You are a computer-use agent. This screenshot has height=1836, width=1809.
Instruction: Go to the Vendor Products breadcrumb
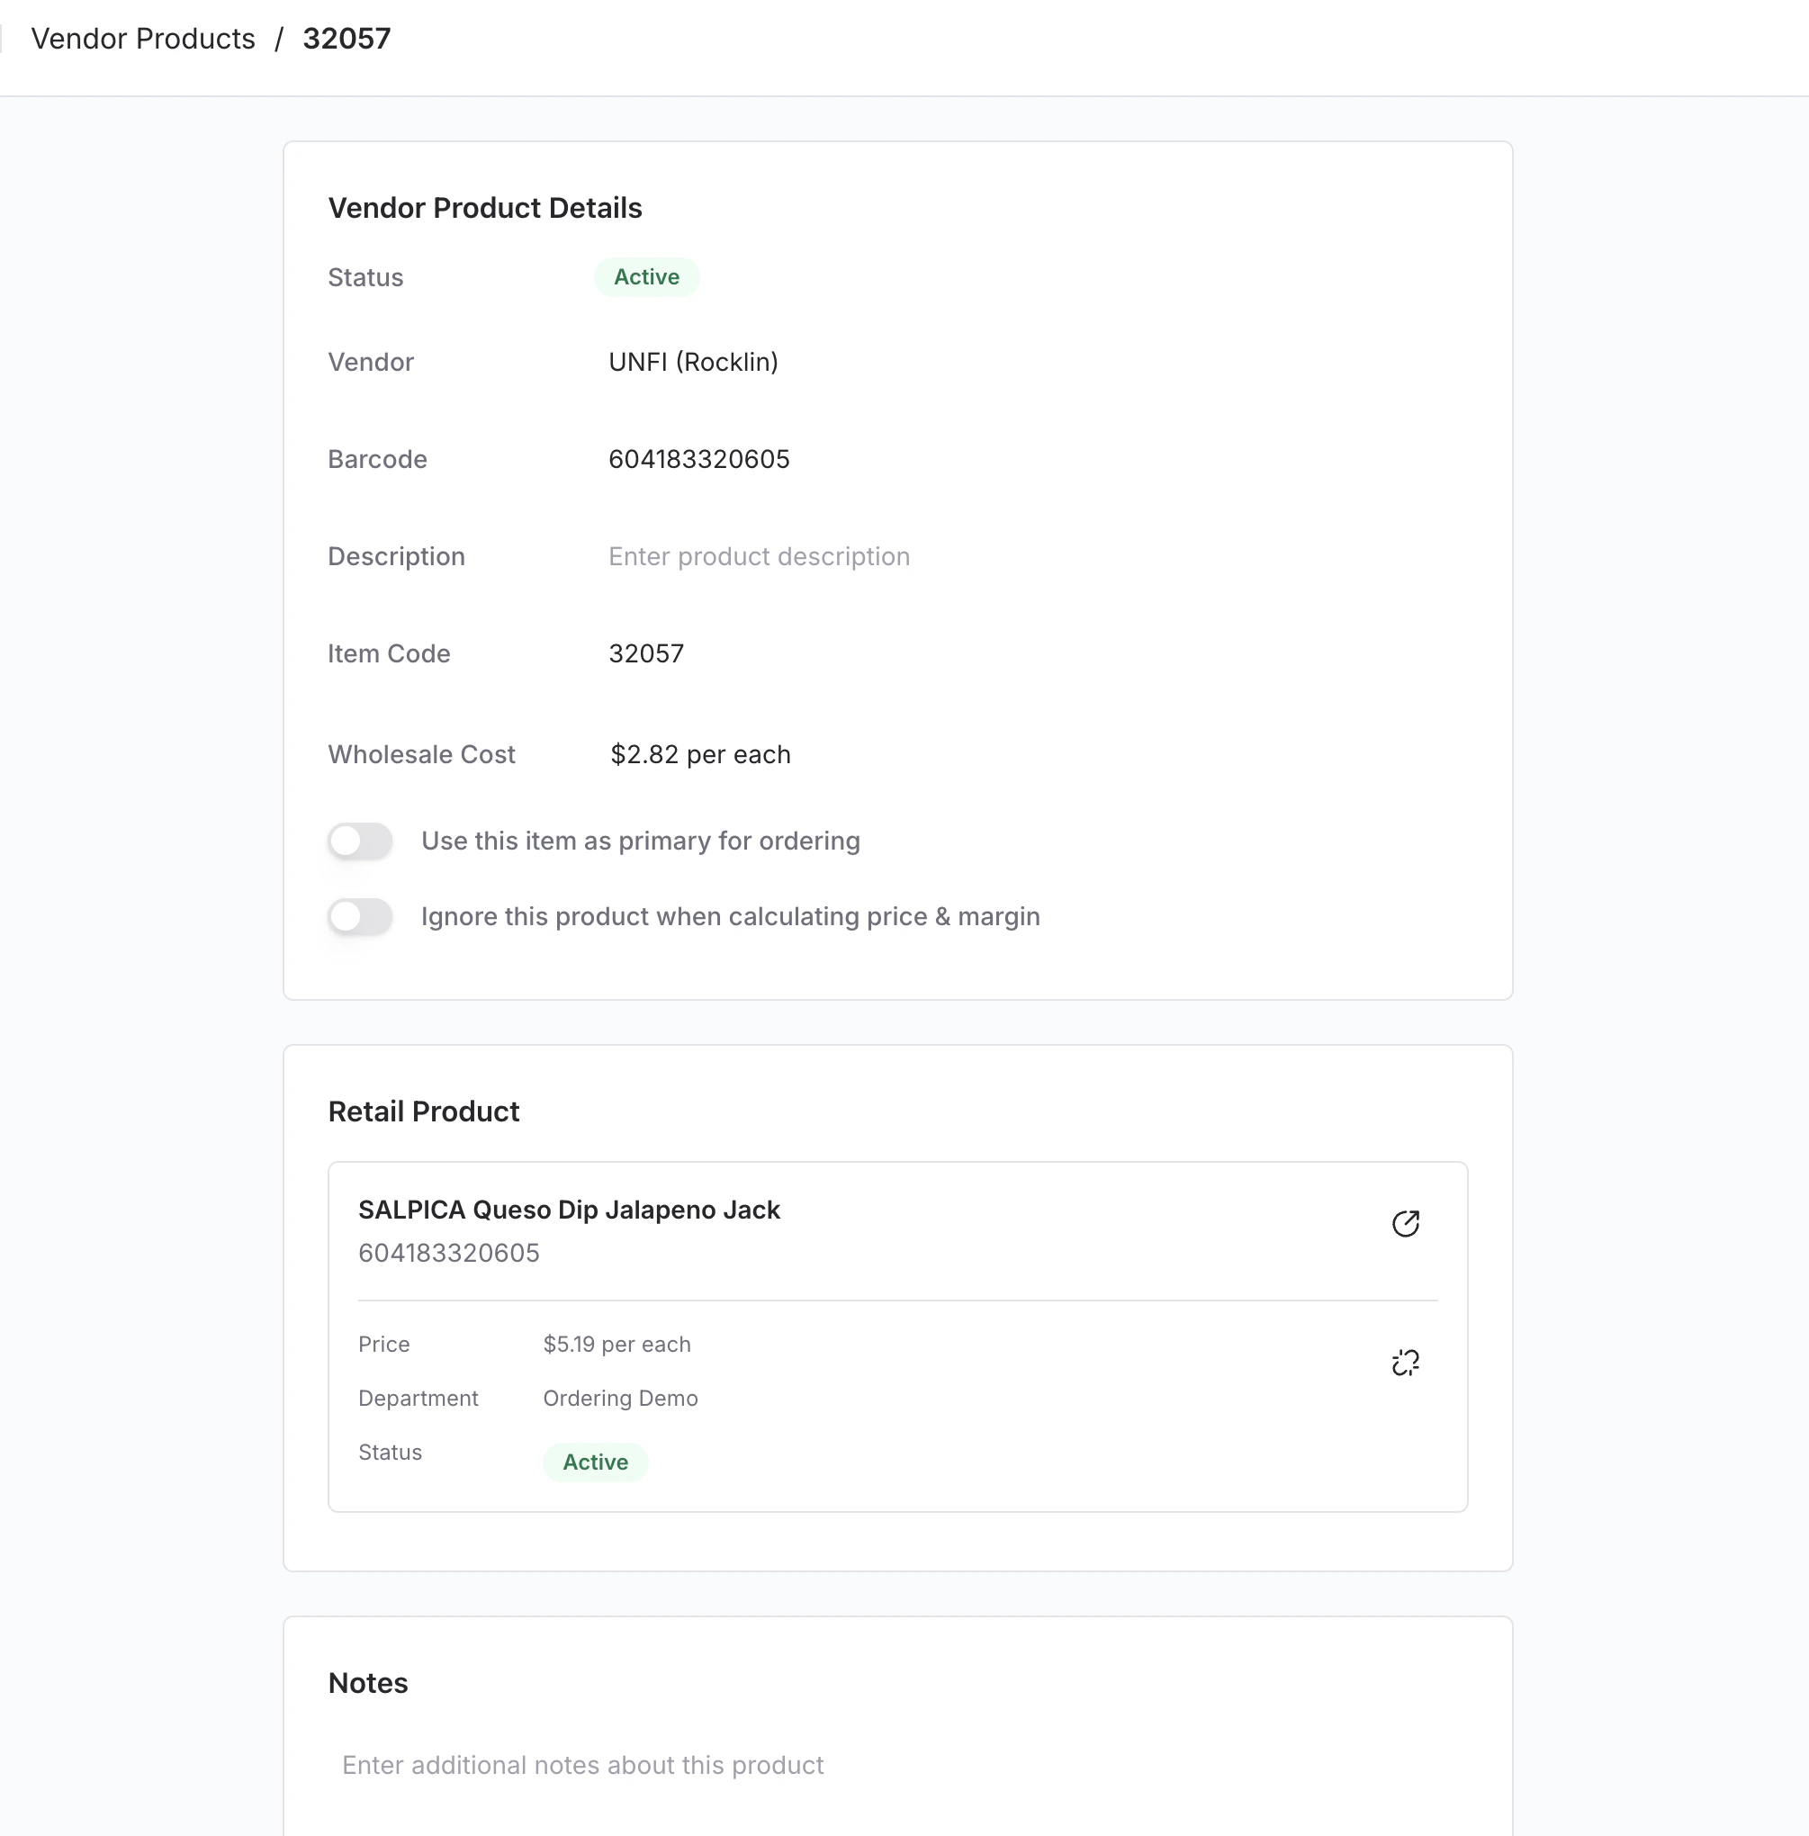click(x=143, y=39)
